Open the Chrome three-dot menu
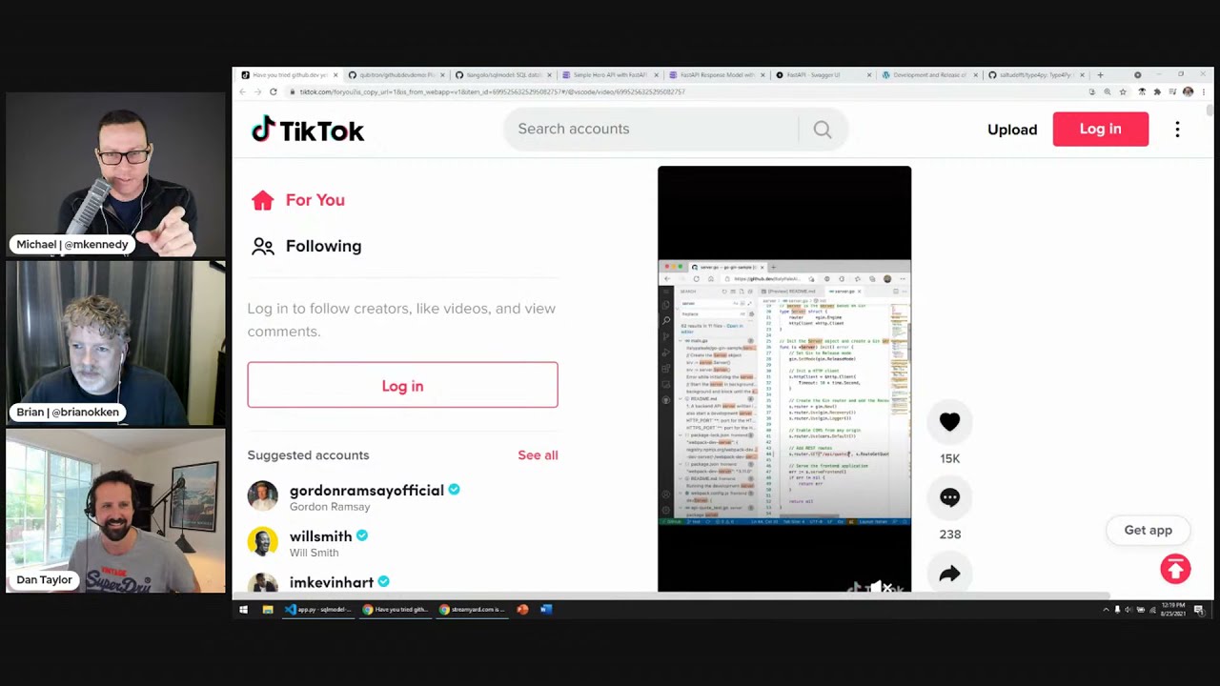 tap(1204, 92)
